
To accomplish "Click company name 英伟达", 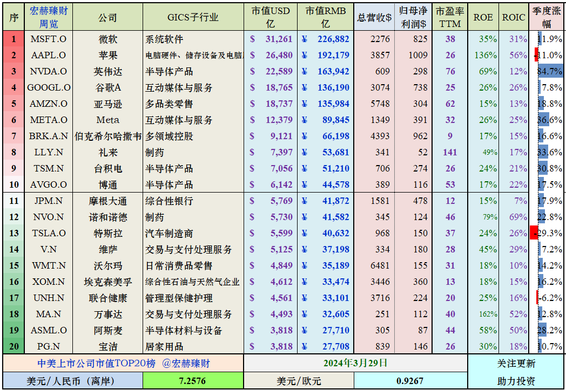I will pyautogui.click(x=107, y=71).
